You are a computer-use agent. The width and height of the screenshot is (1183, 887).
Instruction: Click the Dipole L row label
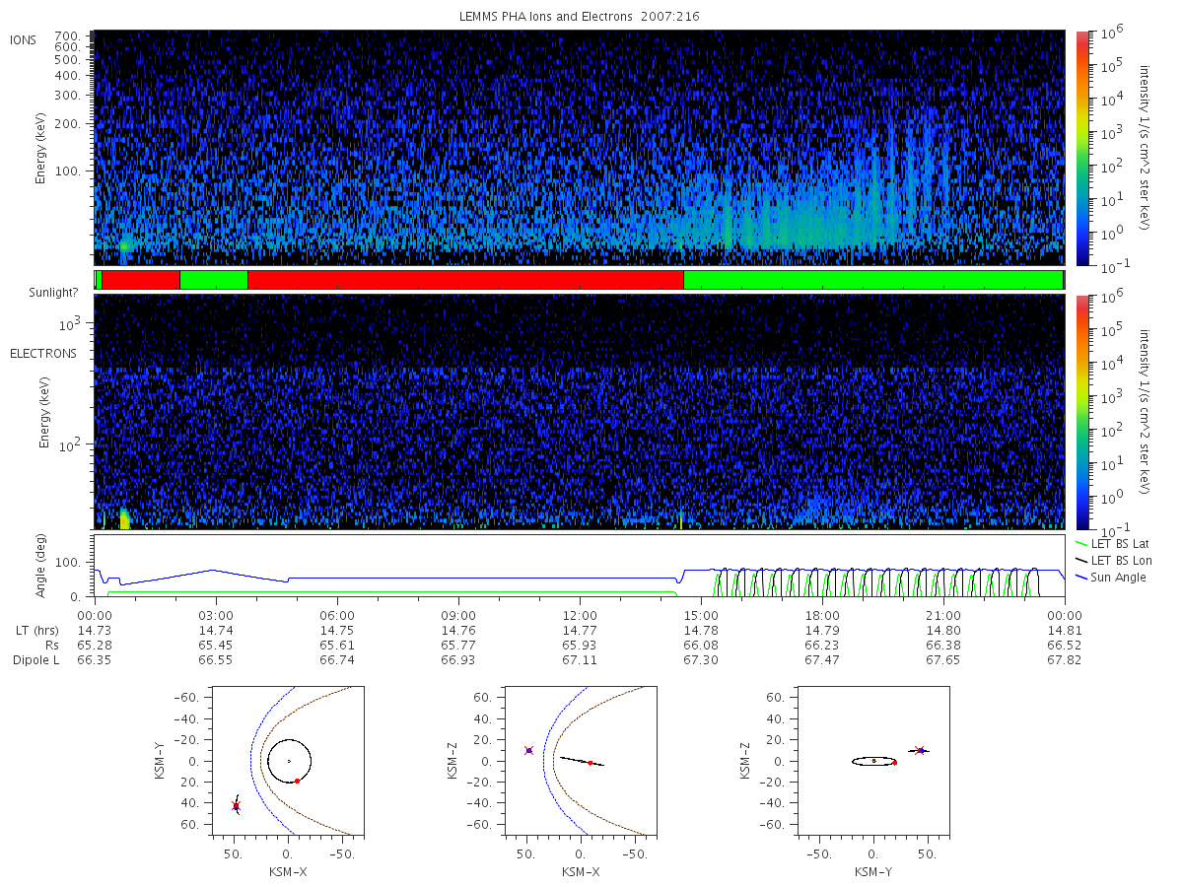(x=35, y=660)
